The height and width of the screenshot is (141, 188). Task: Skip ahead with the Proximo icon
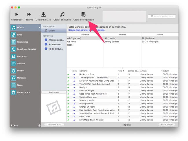point(29,14)
